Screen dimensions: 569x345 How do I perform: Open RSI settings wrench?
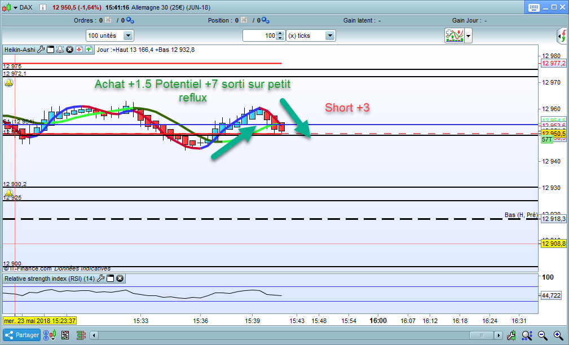pos(101,278)
